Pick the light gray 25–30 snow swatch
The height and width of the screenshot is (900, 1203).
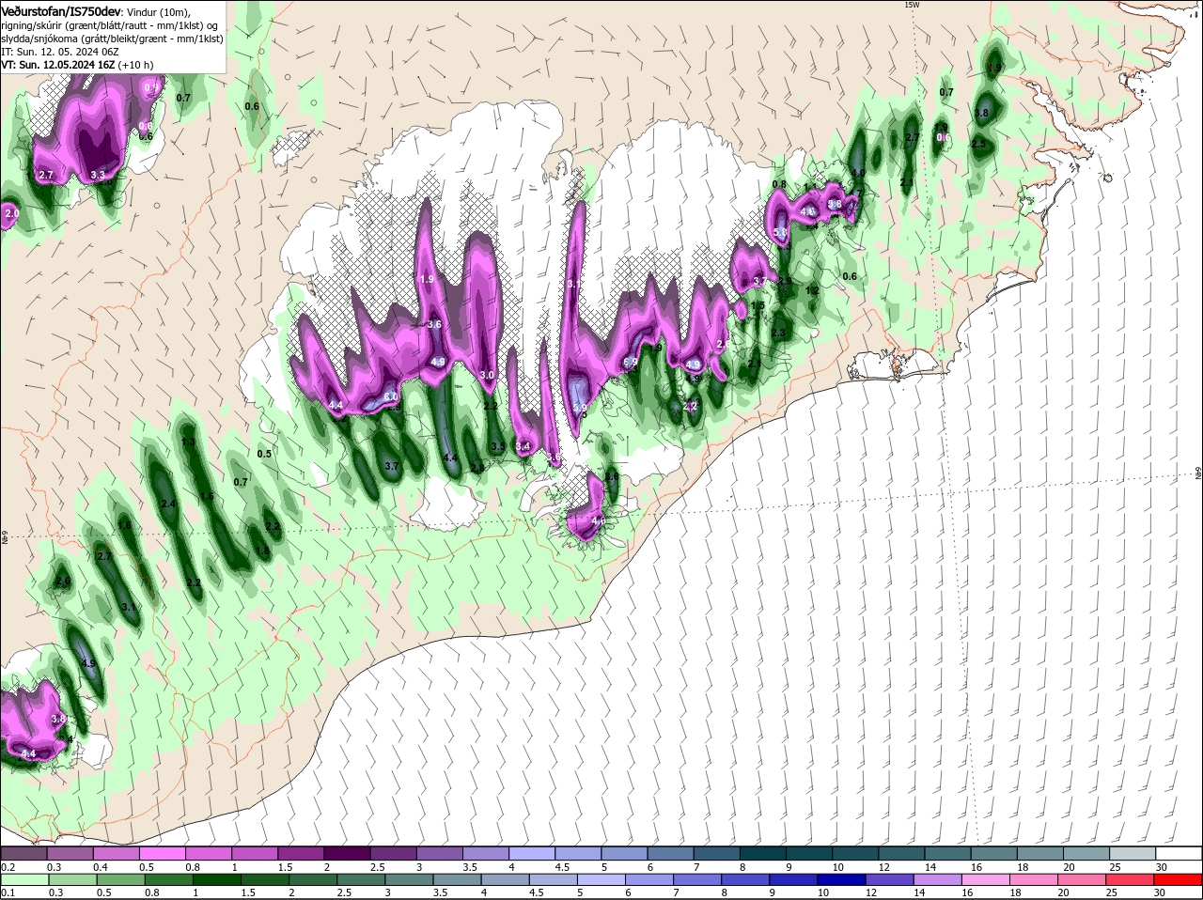(x=1133, y=854)
